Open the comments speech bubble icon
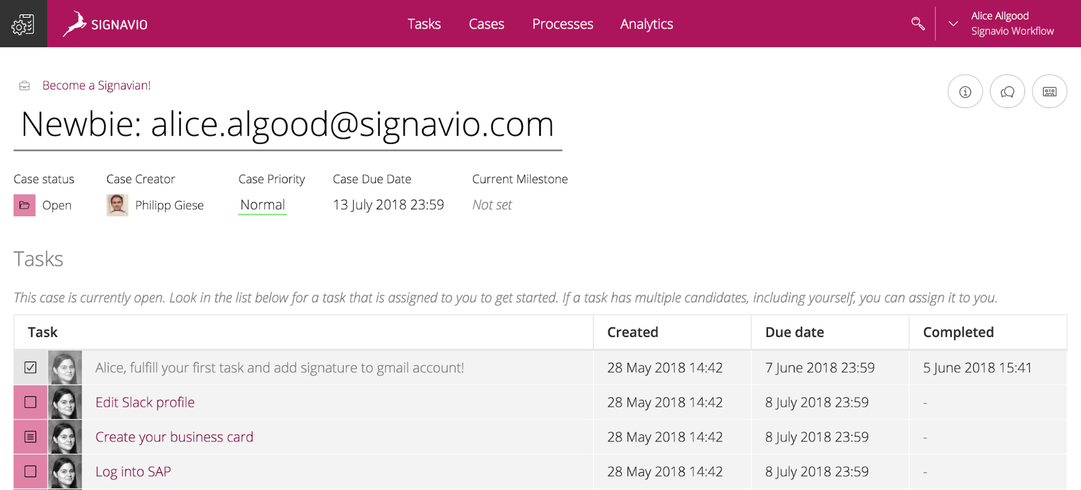Image resolution: width=1081 pixels, height=490 pixels. [x=1007, y=91]
